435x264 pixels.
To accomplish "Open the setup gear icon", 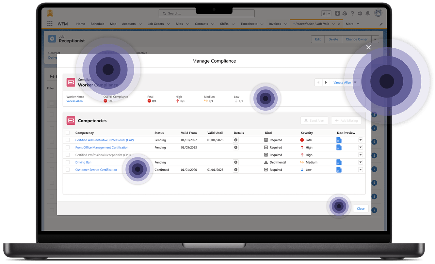I will tap(360, 13).
